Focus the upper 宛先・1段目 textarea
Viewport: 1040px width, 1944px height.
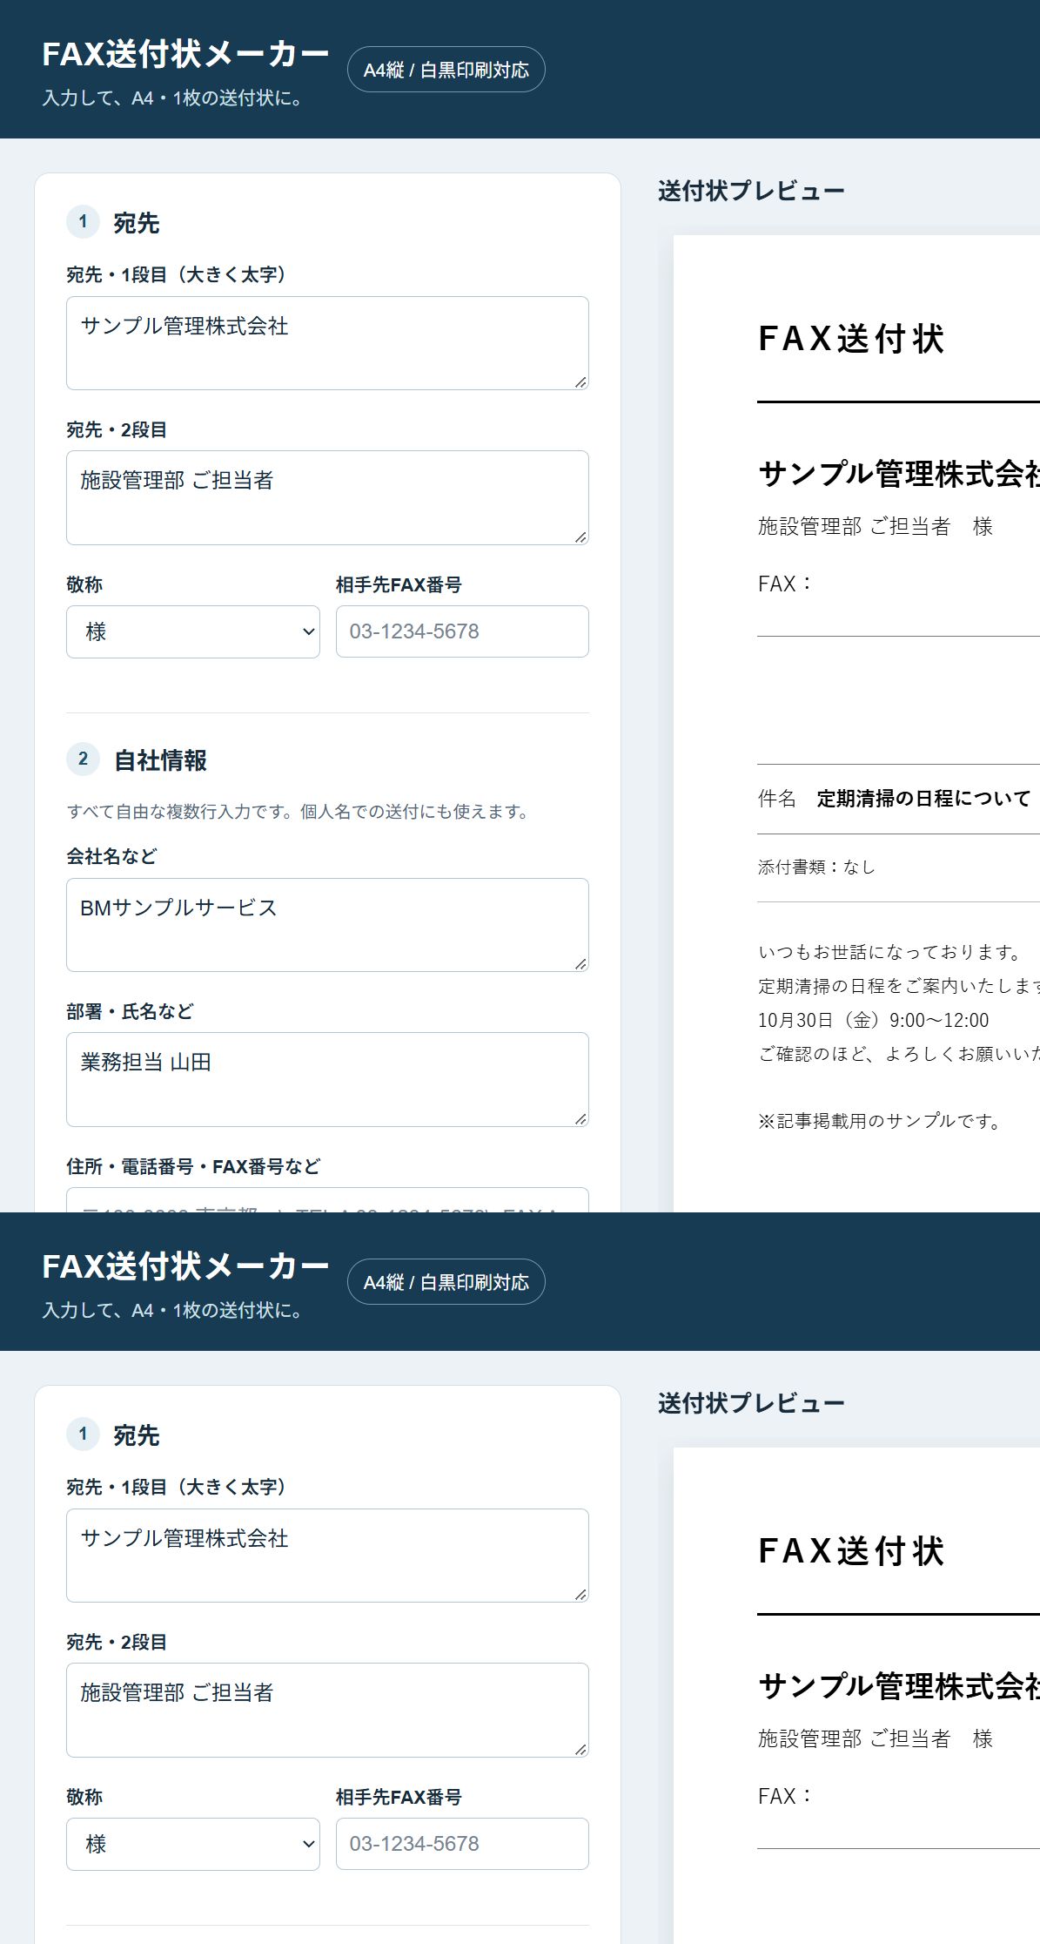(x=327, y=343)
